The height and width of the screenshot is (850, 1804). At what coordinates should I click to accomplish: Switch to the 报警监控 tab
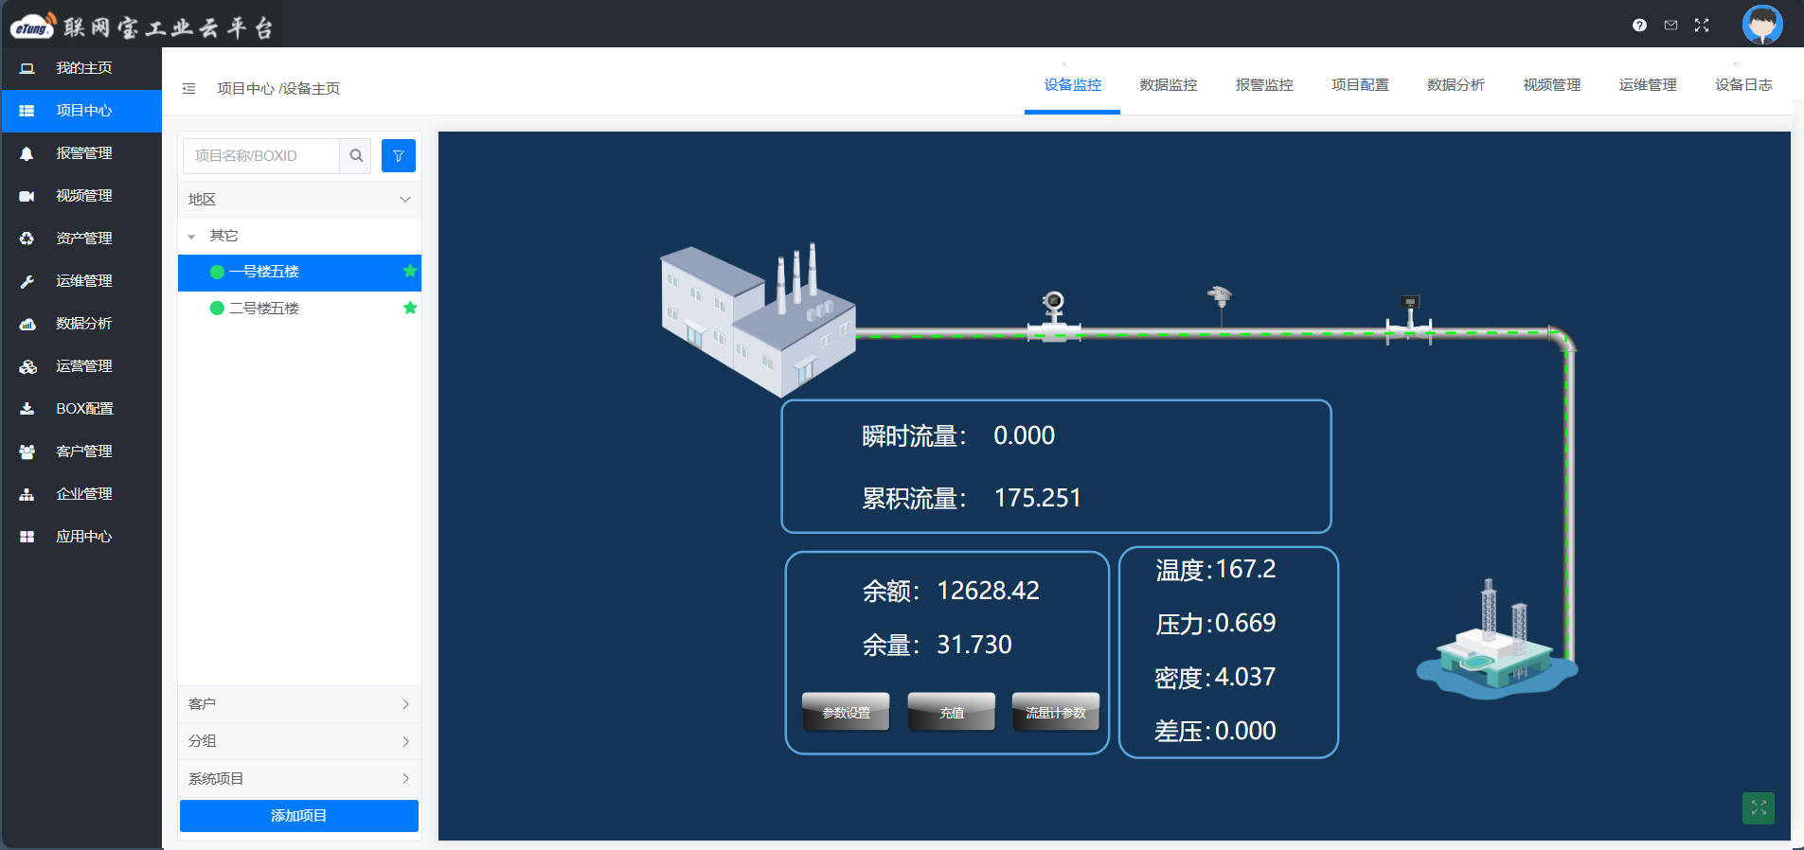click(x=1263, y=85)
